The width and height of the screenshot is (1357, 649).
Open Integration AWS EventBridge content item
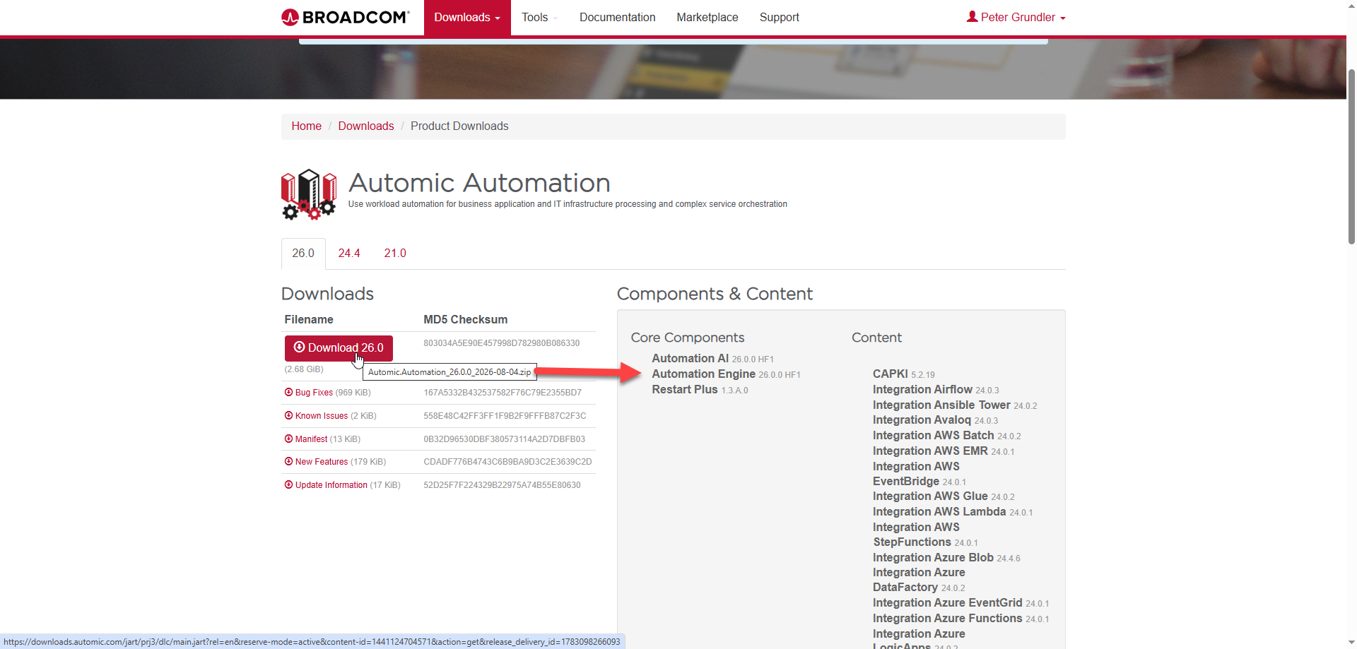tap(916, 474)
